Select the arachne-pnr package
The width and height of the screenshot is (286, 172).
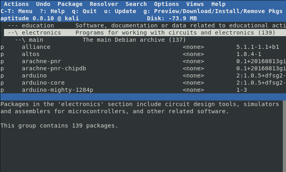(41, 61)
